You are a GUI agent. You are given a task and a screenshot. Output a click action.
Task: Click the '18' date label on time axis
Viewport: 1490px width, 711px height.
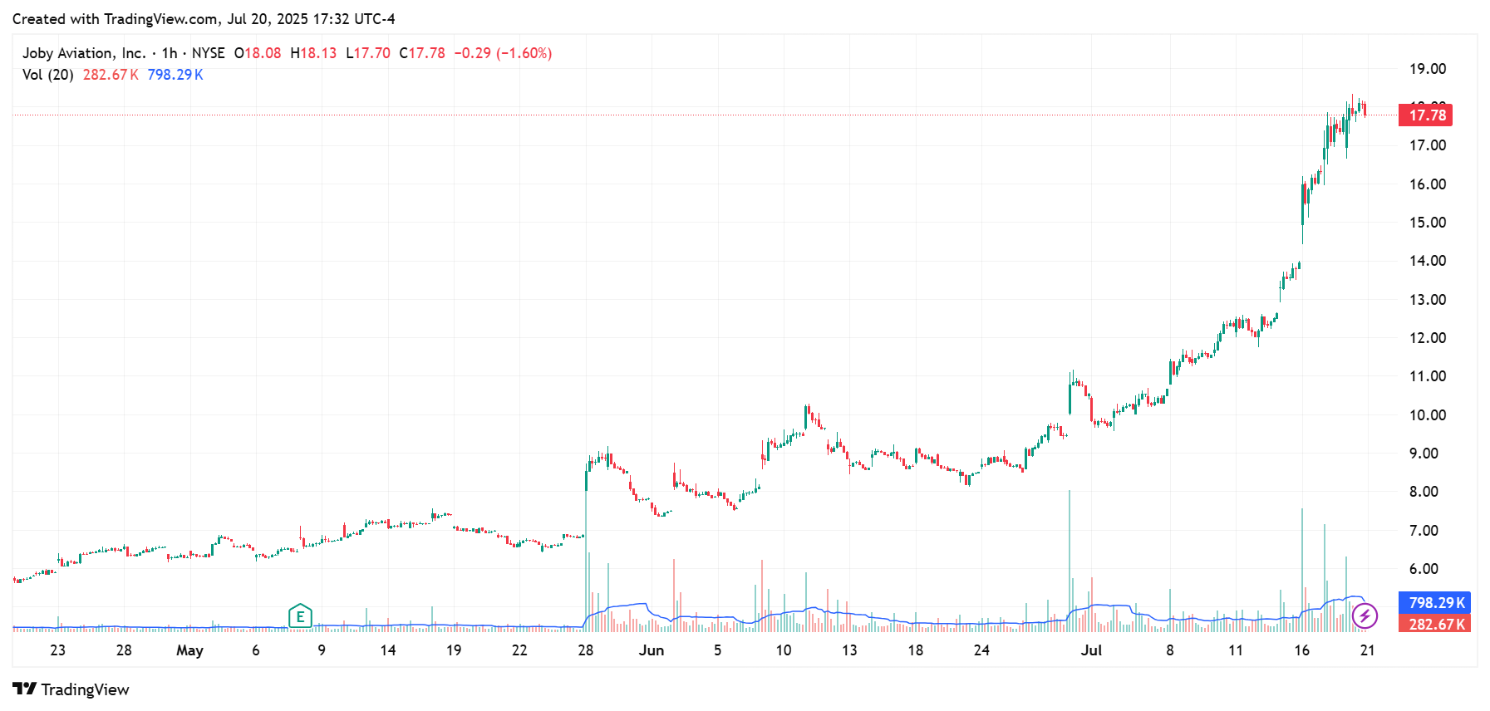[916, 650]
